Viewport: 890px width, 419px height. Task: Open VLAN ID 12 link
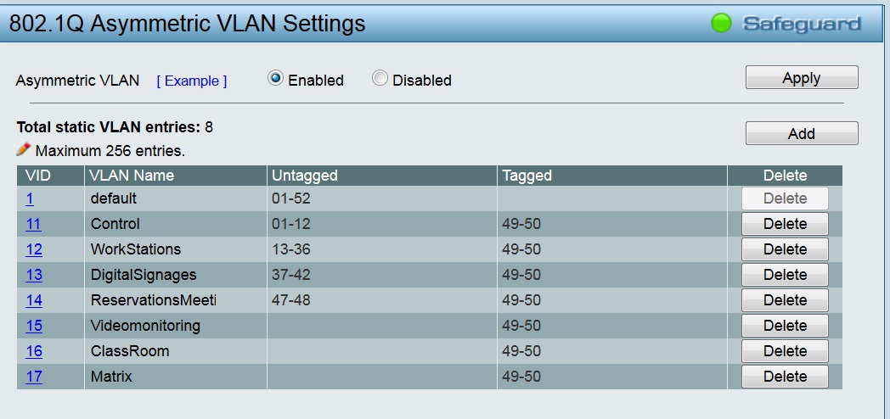click(x=33, y=249)
